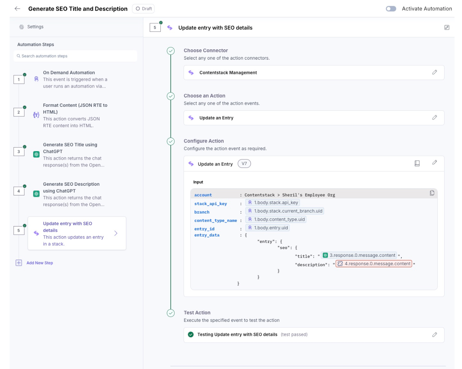462x369 pixels.
Task: Toggle the Activate Automation switch
Action: click(x=391, y=9)
